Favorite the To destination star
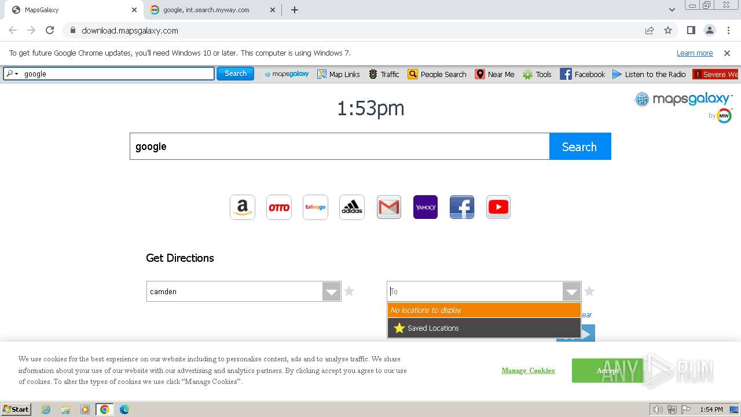741x417 pixels. [589, 291]
